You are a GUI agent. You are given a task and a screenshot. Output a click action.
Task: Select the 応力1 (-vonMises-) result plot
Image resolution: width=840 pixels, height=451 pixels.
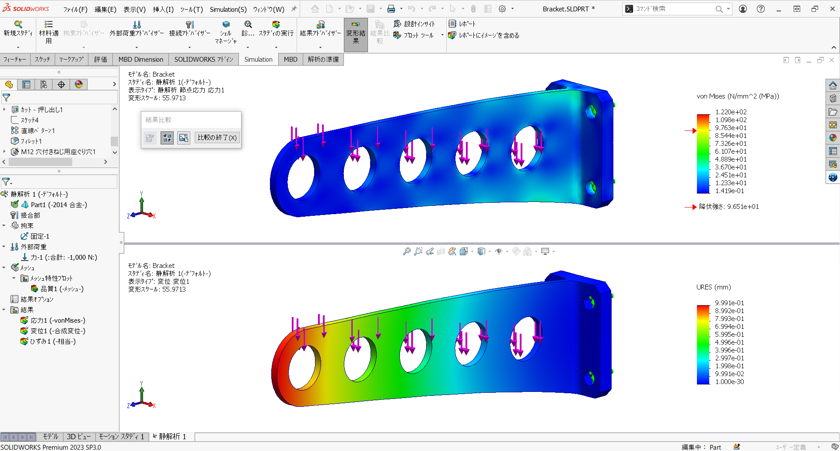click(53, 320)
